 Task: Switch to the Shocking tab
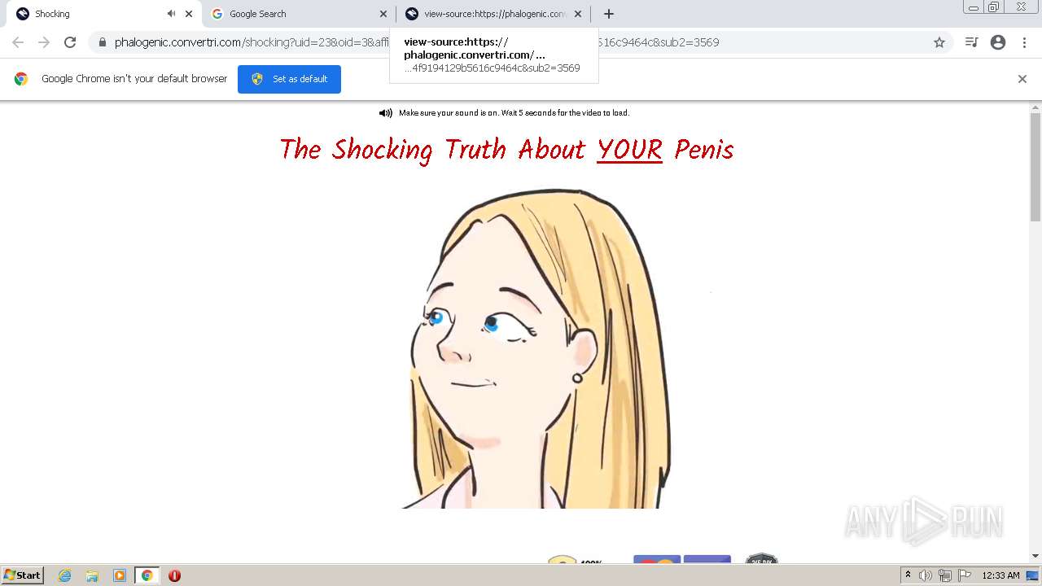coord(98,14)
